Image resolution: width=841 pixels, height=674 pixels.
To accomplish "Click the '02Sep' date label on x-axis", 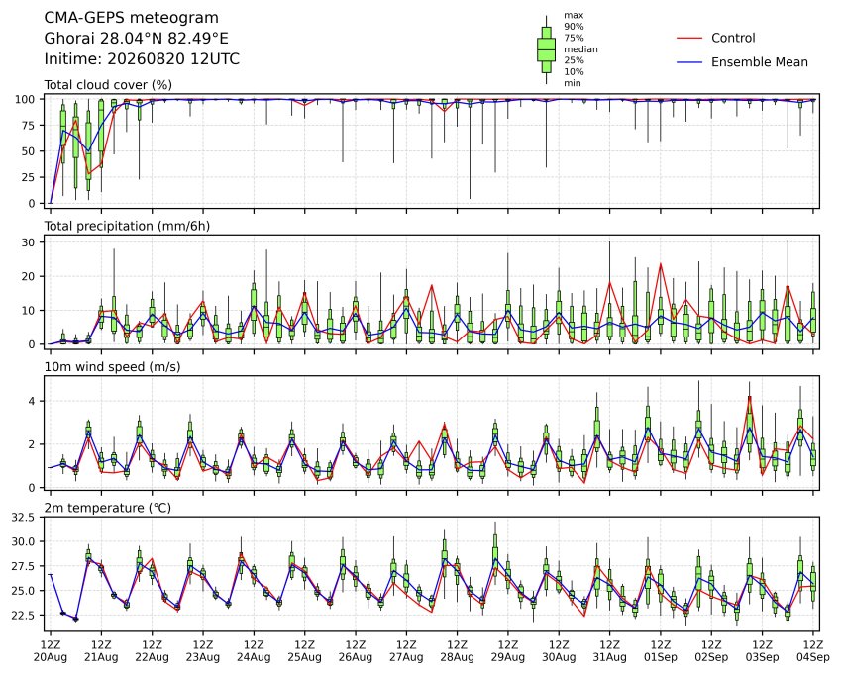I will pos(712,657).
